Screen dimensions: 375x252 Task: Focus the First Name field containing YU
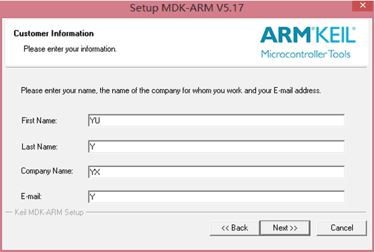pyautogui.click(x=216, y=120)
